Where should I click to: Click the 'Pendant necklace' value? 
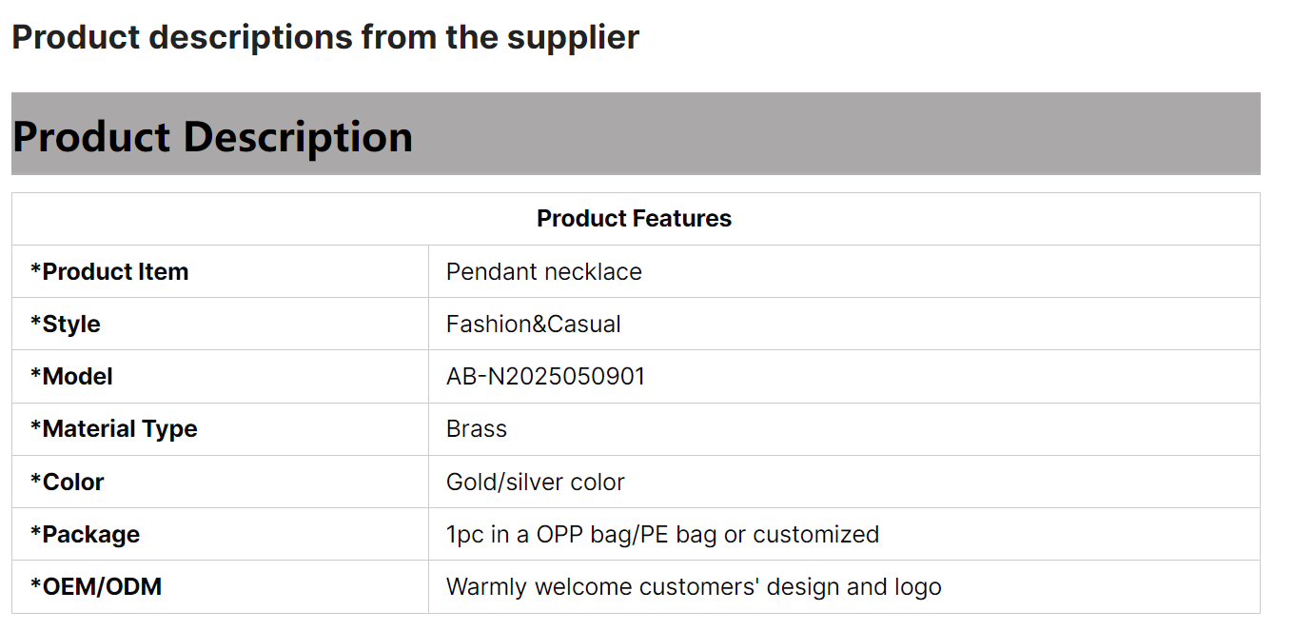544,271
